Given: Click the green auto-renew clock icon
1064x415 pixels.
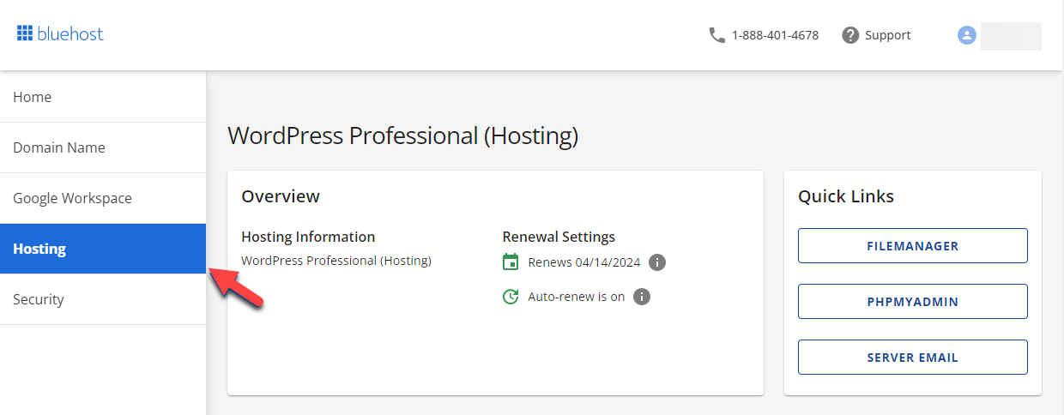Looking at the screenshot, I should pyautogui.click(x=511, y=297).
